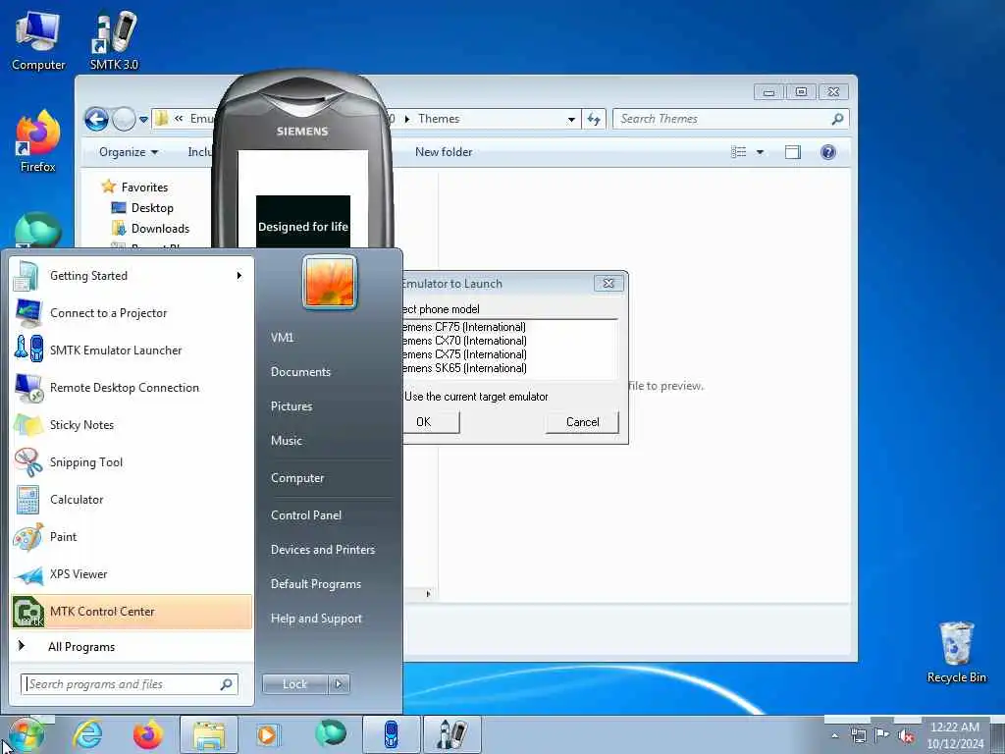Click the green globe taskbar icon

click(x=330, y=734)
